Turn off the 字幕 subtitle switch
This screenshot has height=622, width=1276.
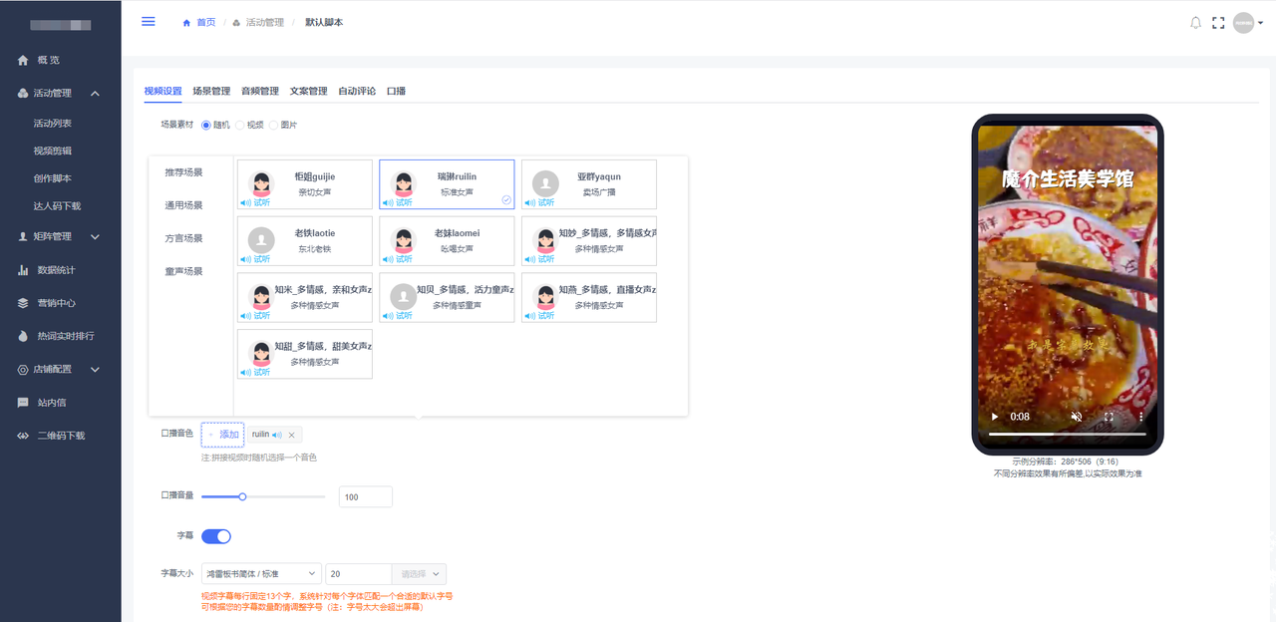(x=216, y=536)
